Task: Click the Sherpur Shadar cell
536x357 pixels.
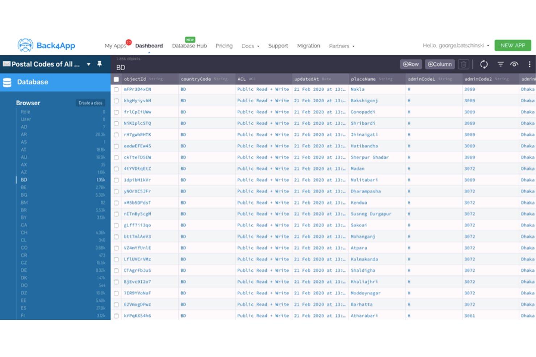Action: click(377, 157)
